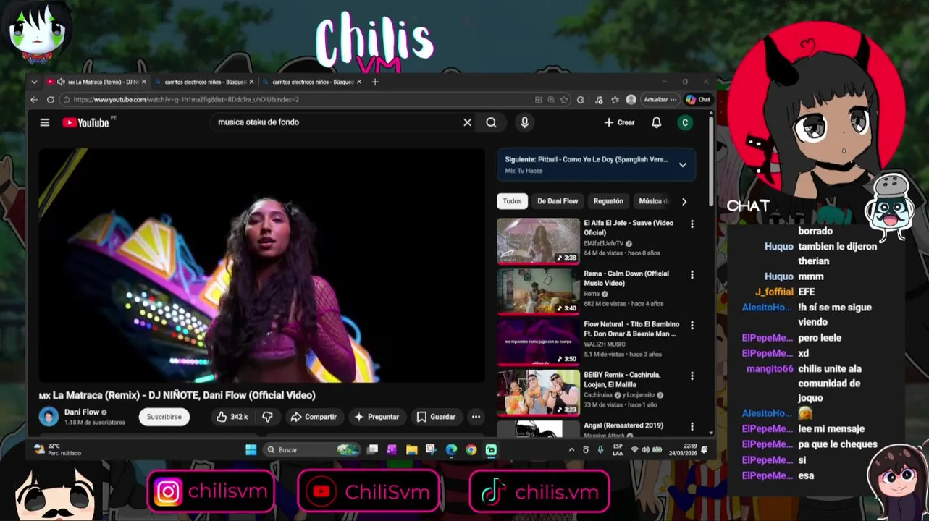Open Dani Flow channel avatar
This screenshot has height=521, width=929.
coord(49,417)
